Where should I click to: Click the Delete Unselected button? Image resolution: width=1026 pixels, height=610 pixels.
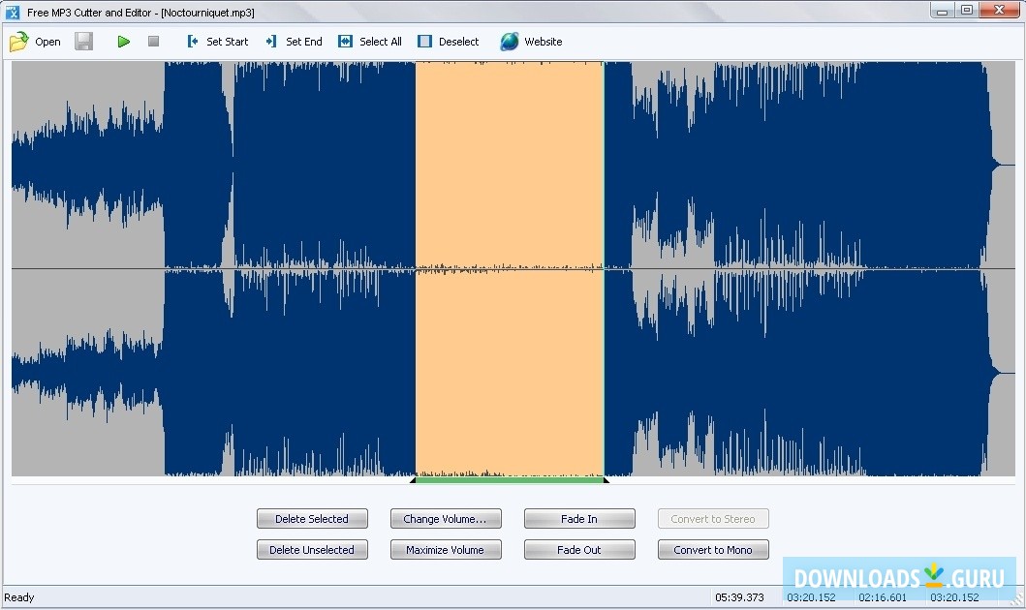312,550
